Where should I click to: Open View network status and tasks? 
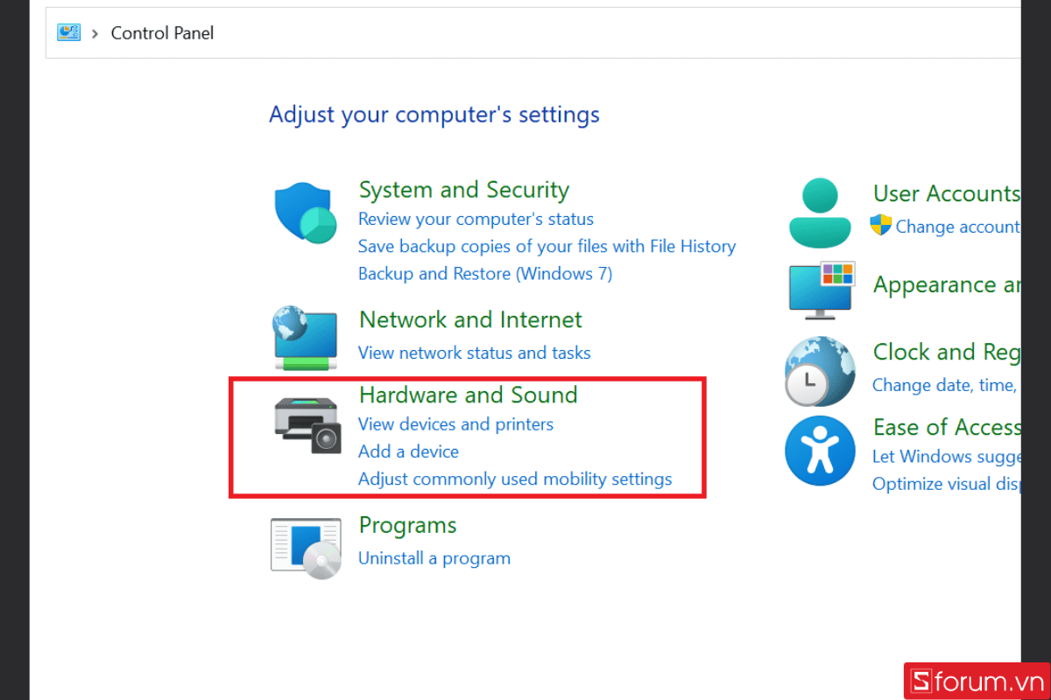(474, 353)
